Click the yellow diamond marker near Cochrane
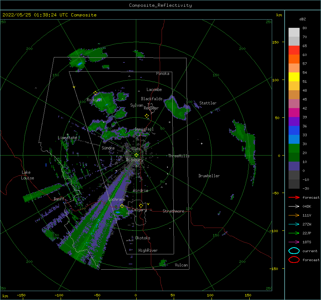The image size is (321, 300). coord(122,206)
